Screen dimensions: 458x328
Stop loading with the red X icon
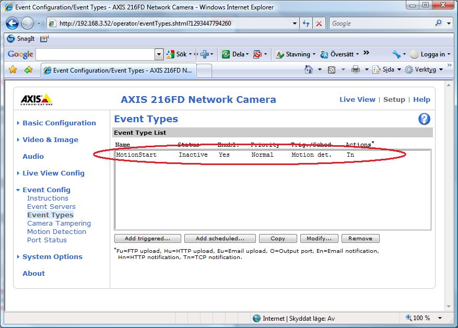click(x=319, y=24)
